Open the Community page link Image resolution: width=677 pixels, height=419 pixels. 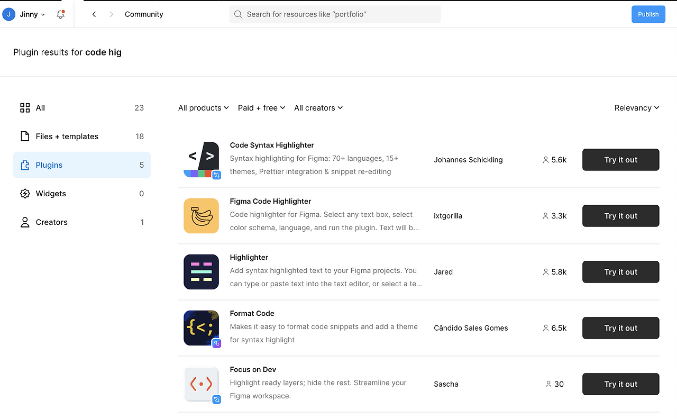(x=144, y=14)
